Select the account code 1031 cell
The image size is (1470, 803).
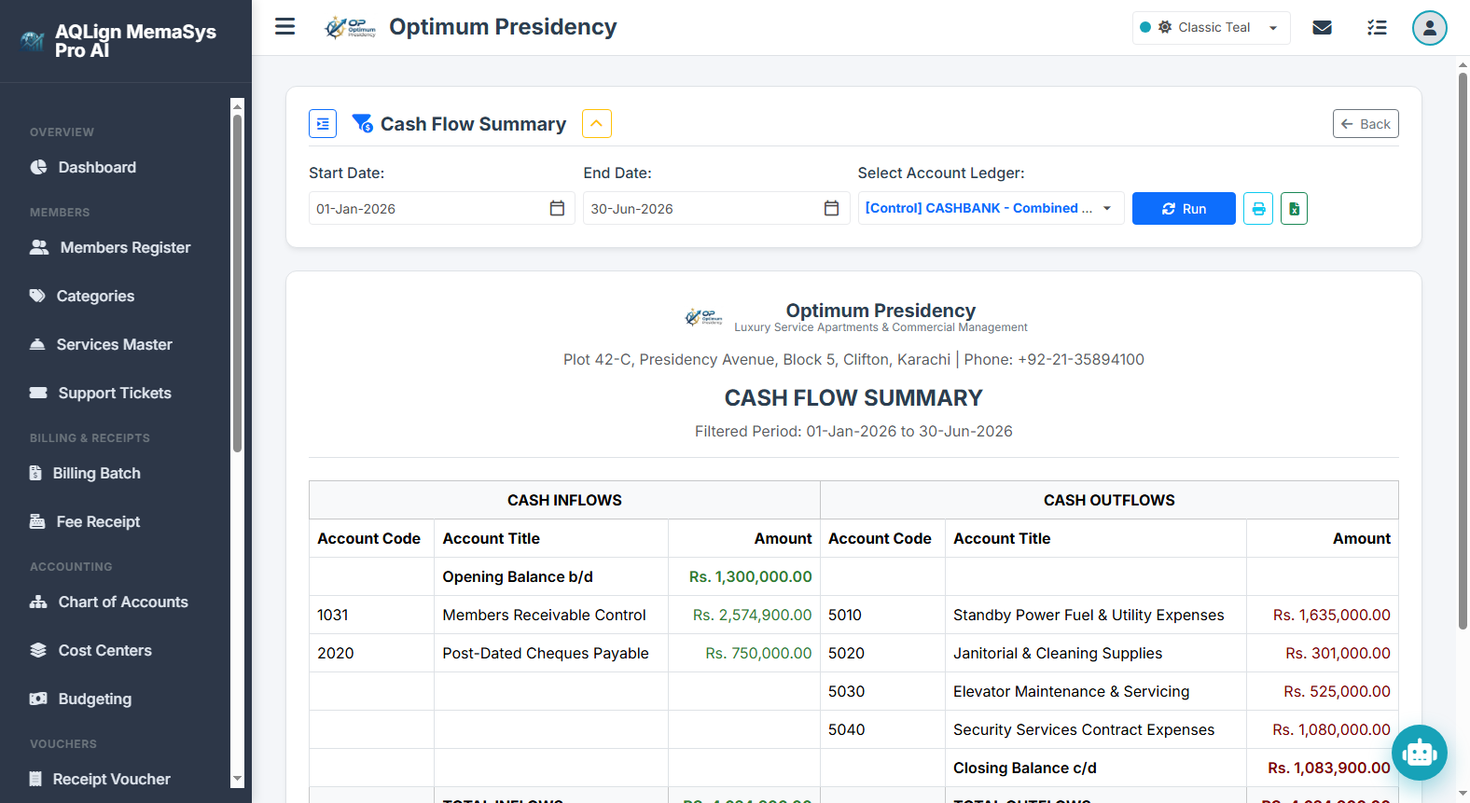point(371,616)
